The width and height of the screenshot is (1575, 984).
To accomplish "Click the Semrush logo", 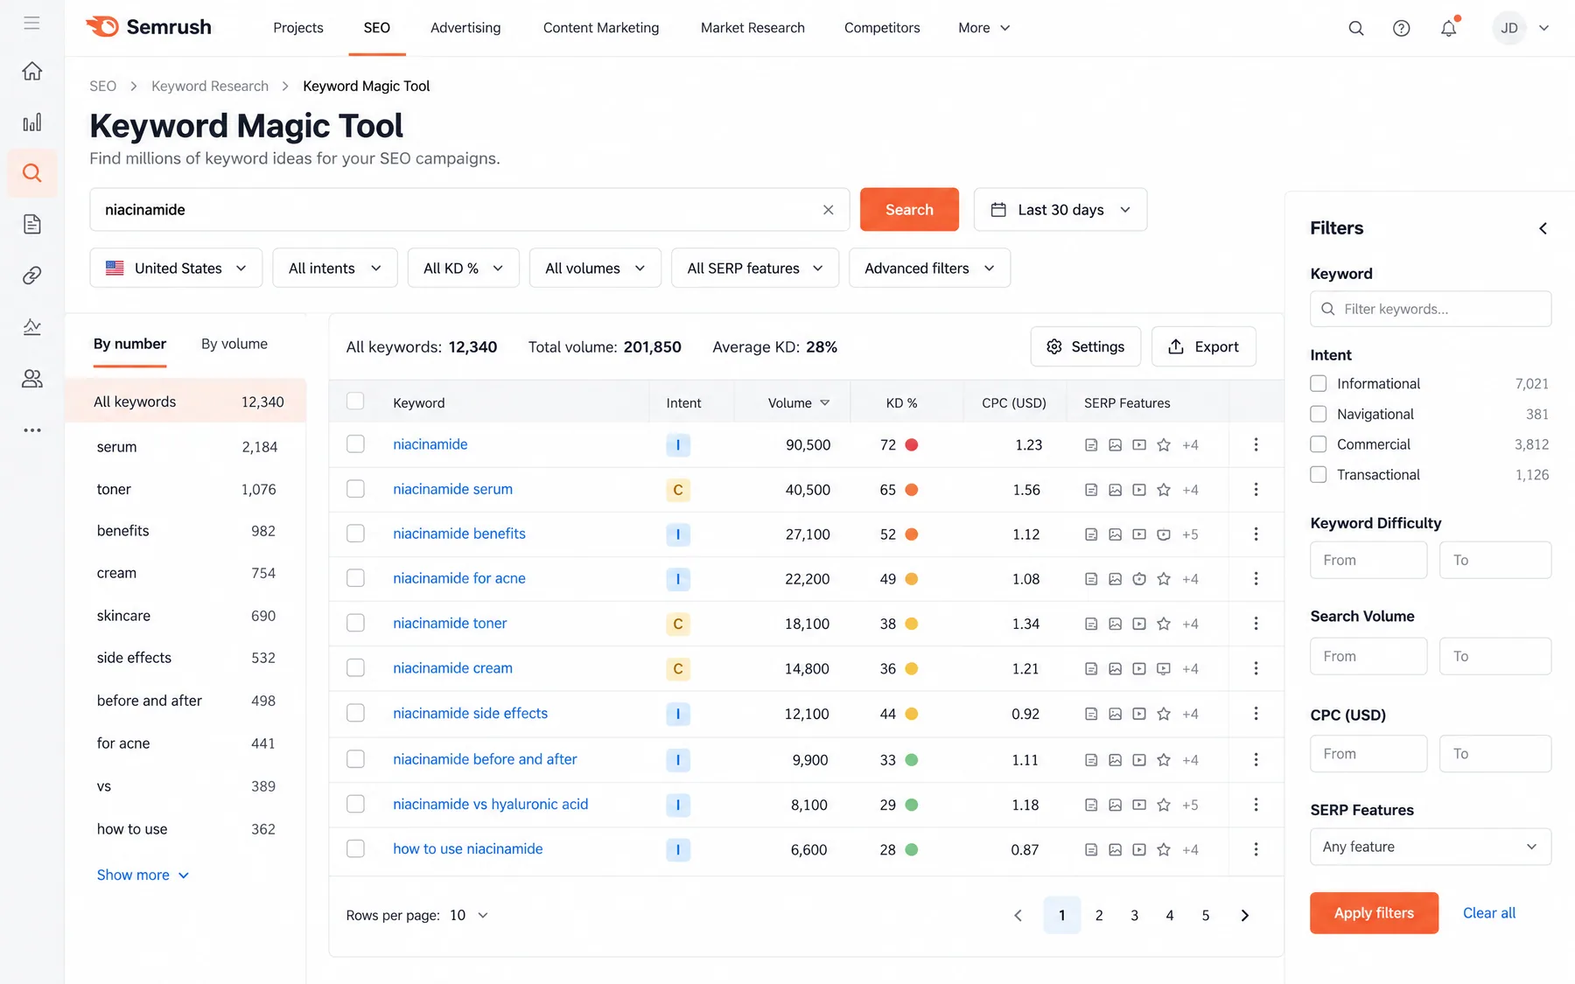I will click(x=149, y=27).
